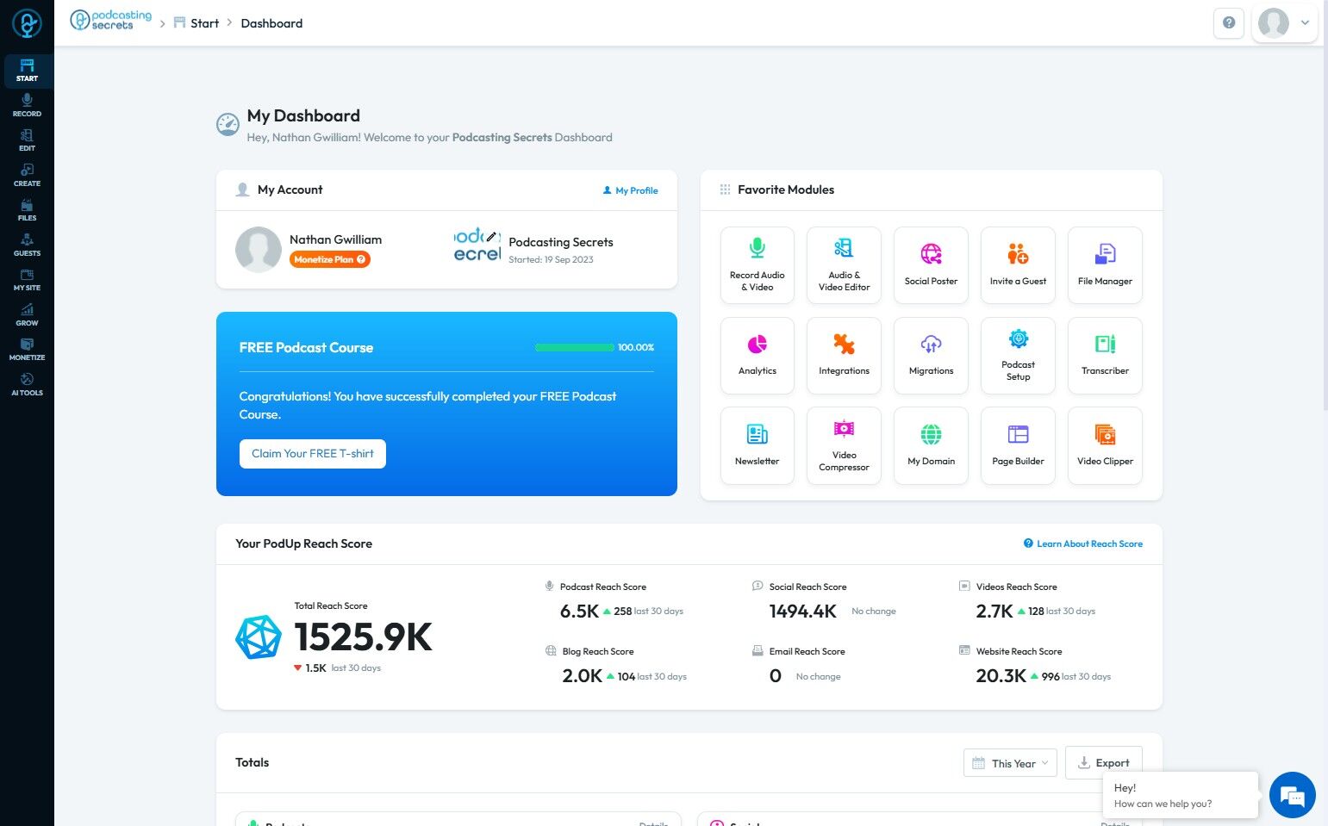Image resolution: width=1328 pixels, height=826 pixels.
Task: Click the Favorite Modules grid icon
Action: 725,189
